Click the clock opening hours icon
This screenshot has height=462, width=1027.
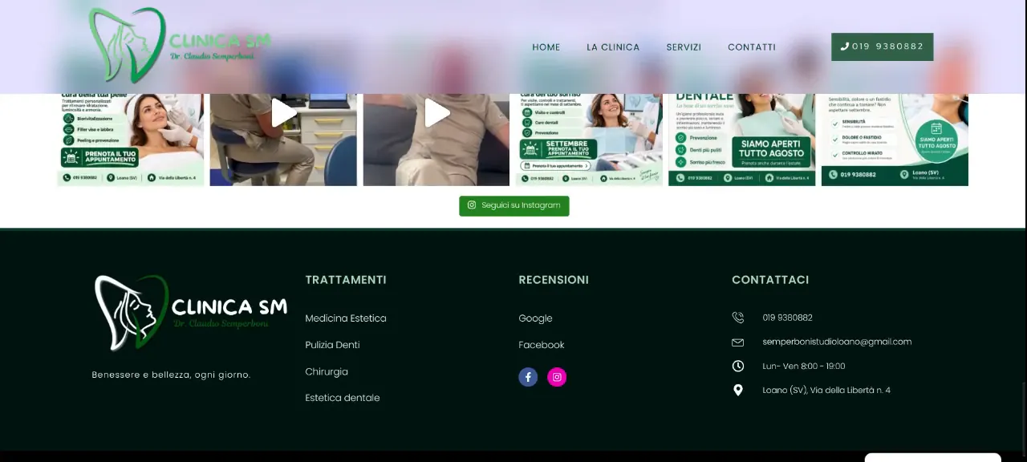[x=738, y=366]
